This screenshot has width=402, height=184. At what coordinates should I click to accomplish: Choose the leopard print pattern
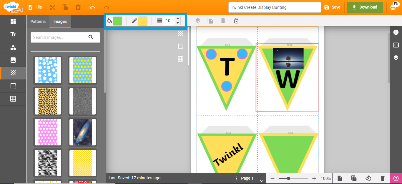48,101
